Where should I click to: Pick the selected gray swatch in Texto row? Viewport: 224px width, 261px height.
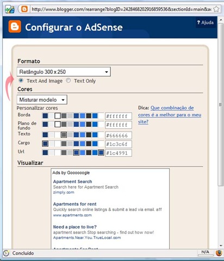pyautogui.click(x=64, y=135)
